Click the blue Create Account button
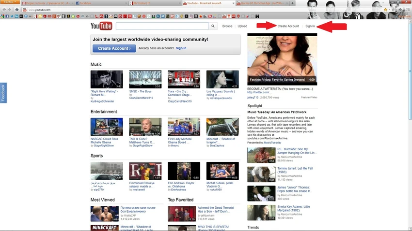Image resolution: width=412 pixels, height=231 pixels. point(114,48)
